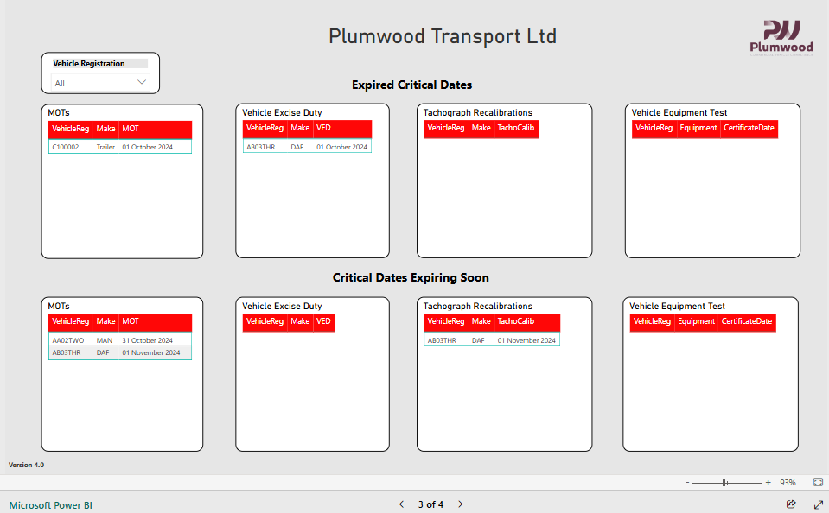Viewport: 829px width, 513px height.
Task: Click the Plumwood logo image
Action: click(x=781, y=39)
